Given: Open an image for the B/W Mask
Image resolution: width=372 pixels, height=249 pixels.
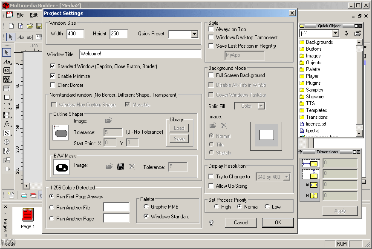Looking at the screenshot, I should click(110, 166).
